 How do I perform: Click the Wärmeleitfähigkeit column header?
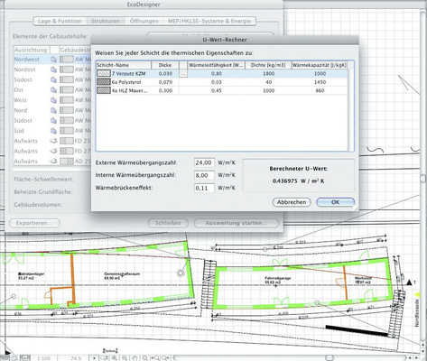216,65
